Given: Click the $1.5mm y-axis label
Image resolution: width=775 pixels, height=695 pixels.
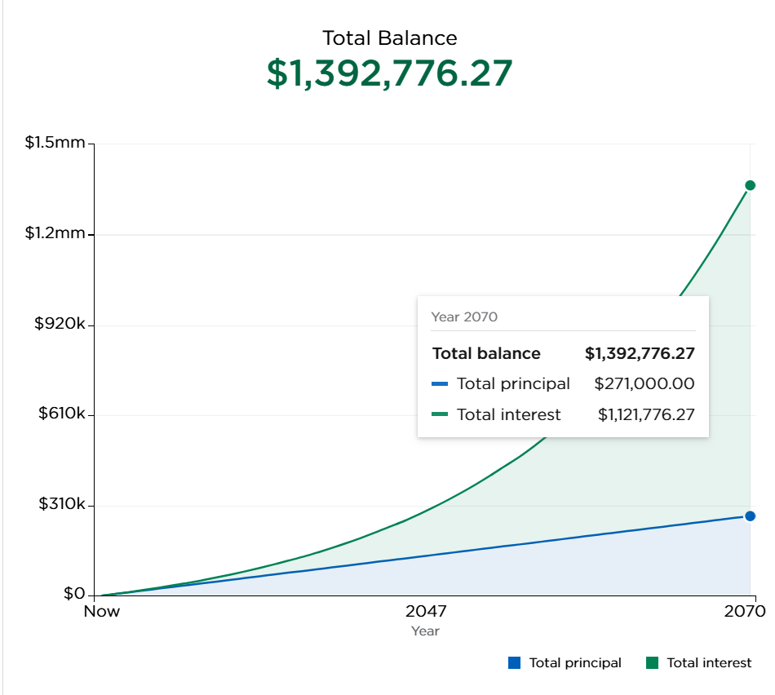Looking at the screenshot, I should 55,143.
